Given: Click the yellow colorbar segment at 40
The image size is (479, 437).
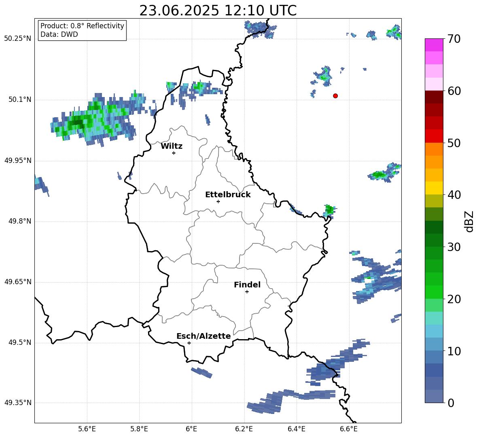Looking at the screenshot, I should tap(434, 188).
